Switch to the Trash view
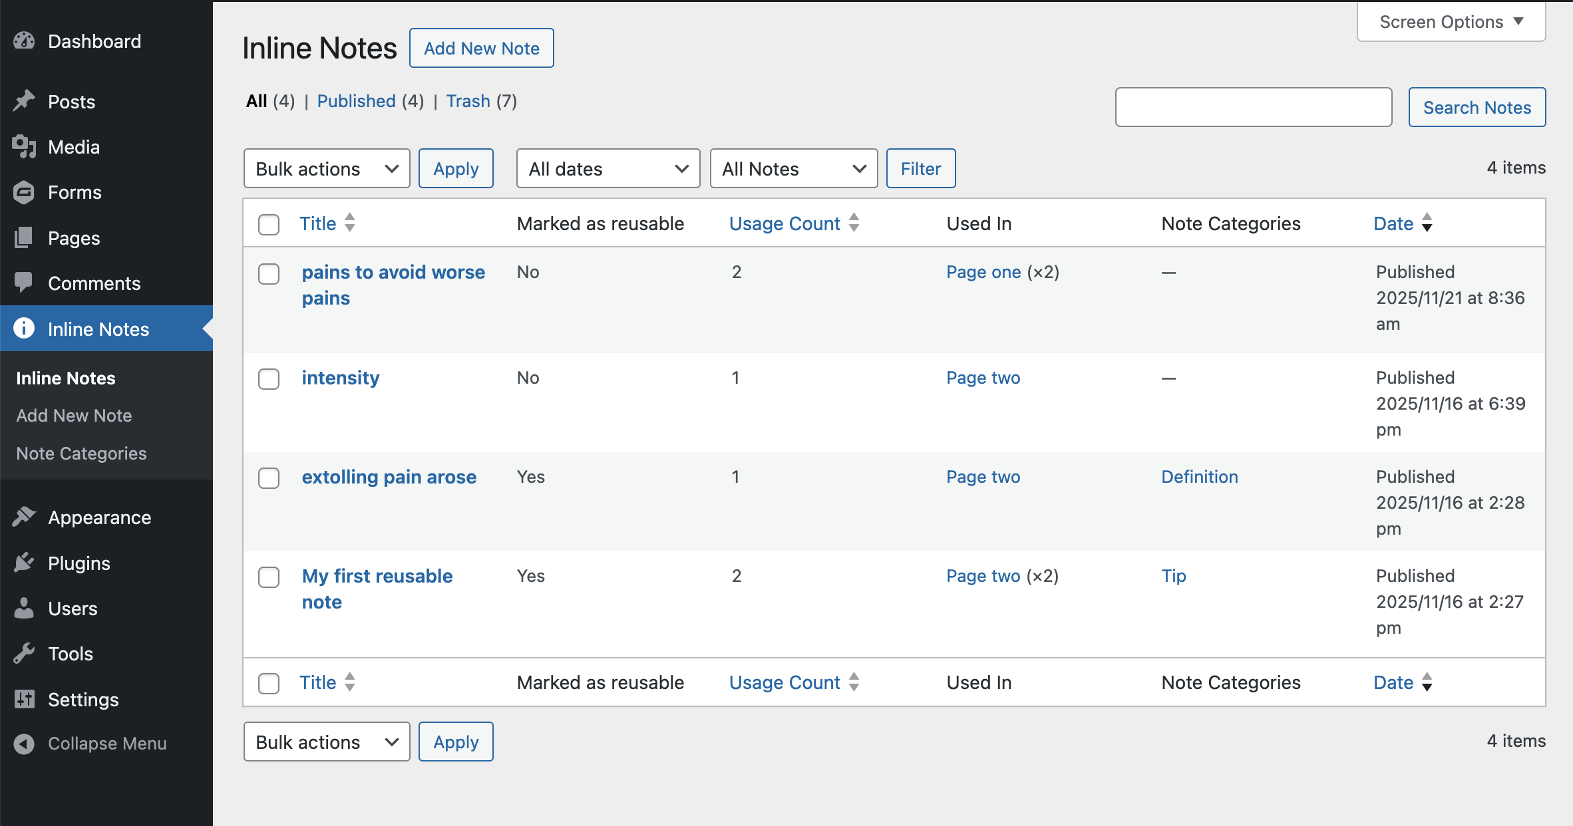The width and height of the screenshot is (1573, 826). pyautogui.click(x=468, y=101)
